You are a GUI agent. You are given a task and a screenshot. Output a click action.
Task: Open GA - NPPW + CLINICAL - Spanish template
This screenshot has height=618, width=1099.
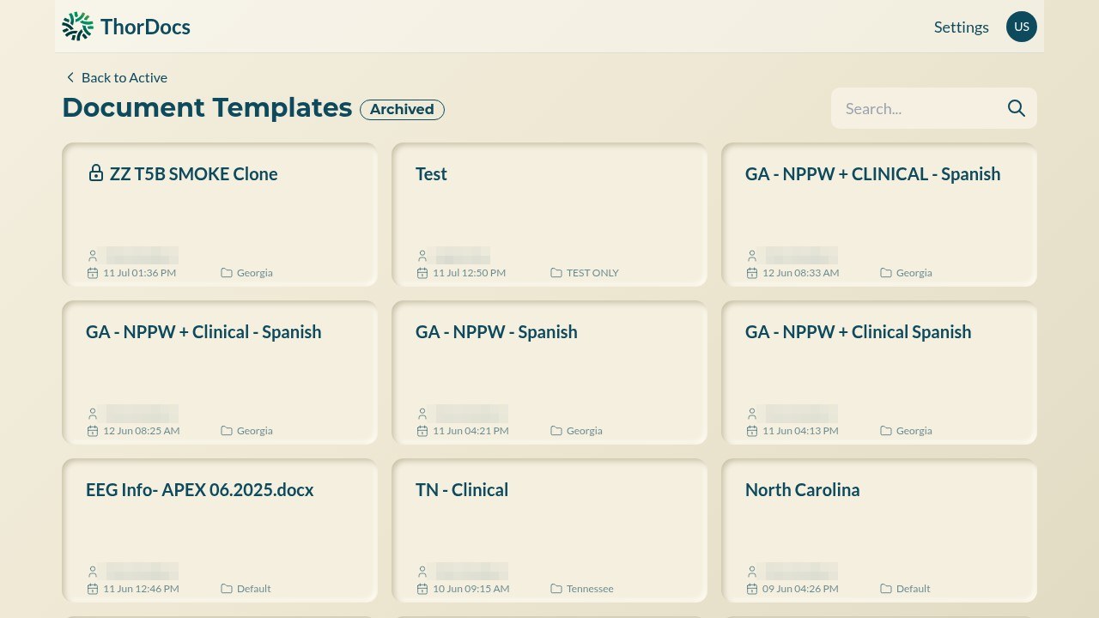(x=879, y=215)
